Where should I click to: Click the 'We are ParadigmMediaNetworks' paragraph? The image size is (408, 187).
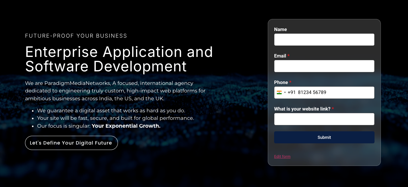[115, 91]
